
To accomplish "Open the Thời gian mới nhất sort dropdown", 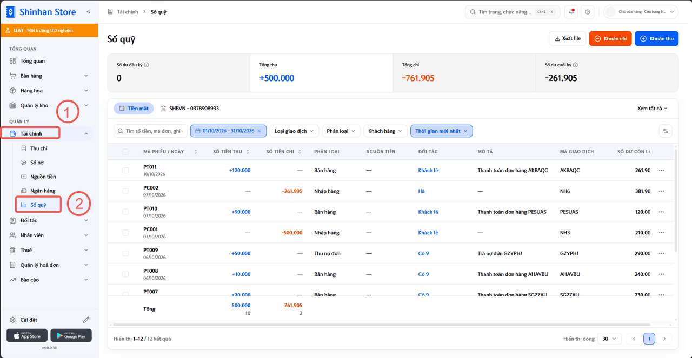I will pos(442,131).
